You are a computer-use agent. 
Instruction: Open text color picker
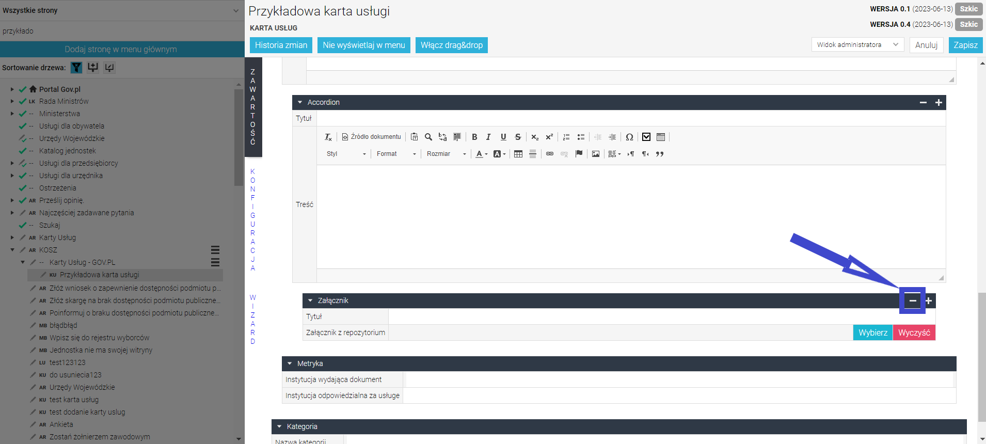pyautogui.click(x=482, y=154)
